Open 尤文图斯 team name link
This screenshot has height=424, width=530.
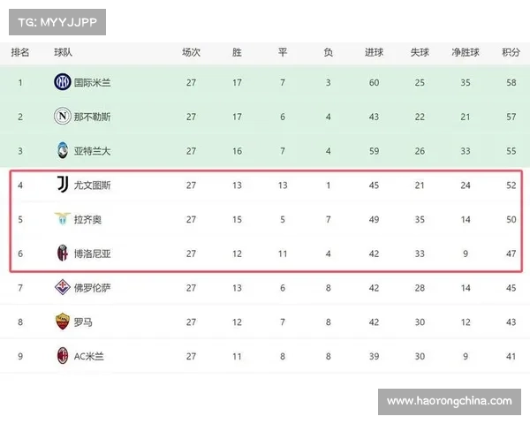(x=92, y=185)
